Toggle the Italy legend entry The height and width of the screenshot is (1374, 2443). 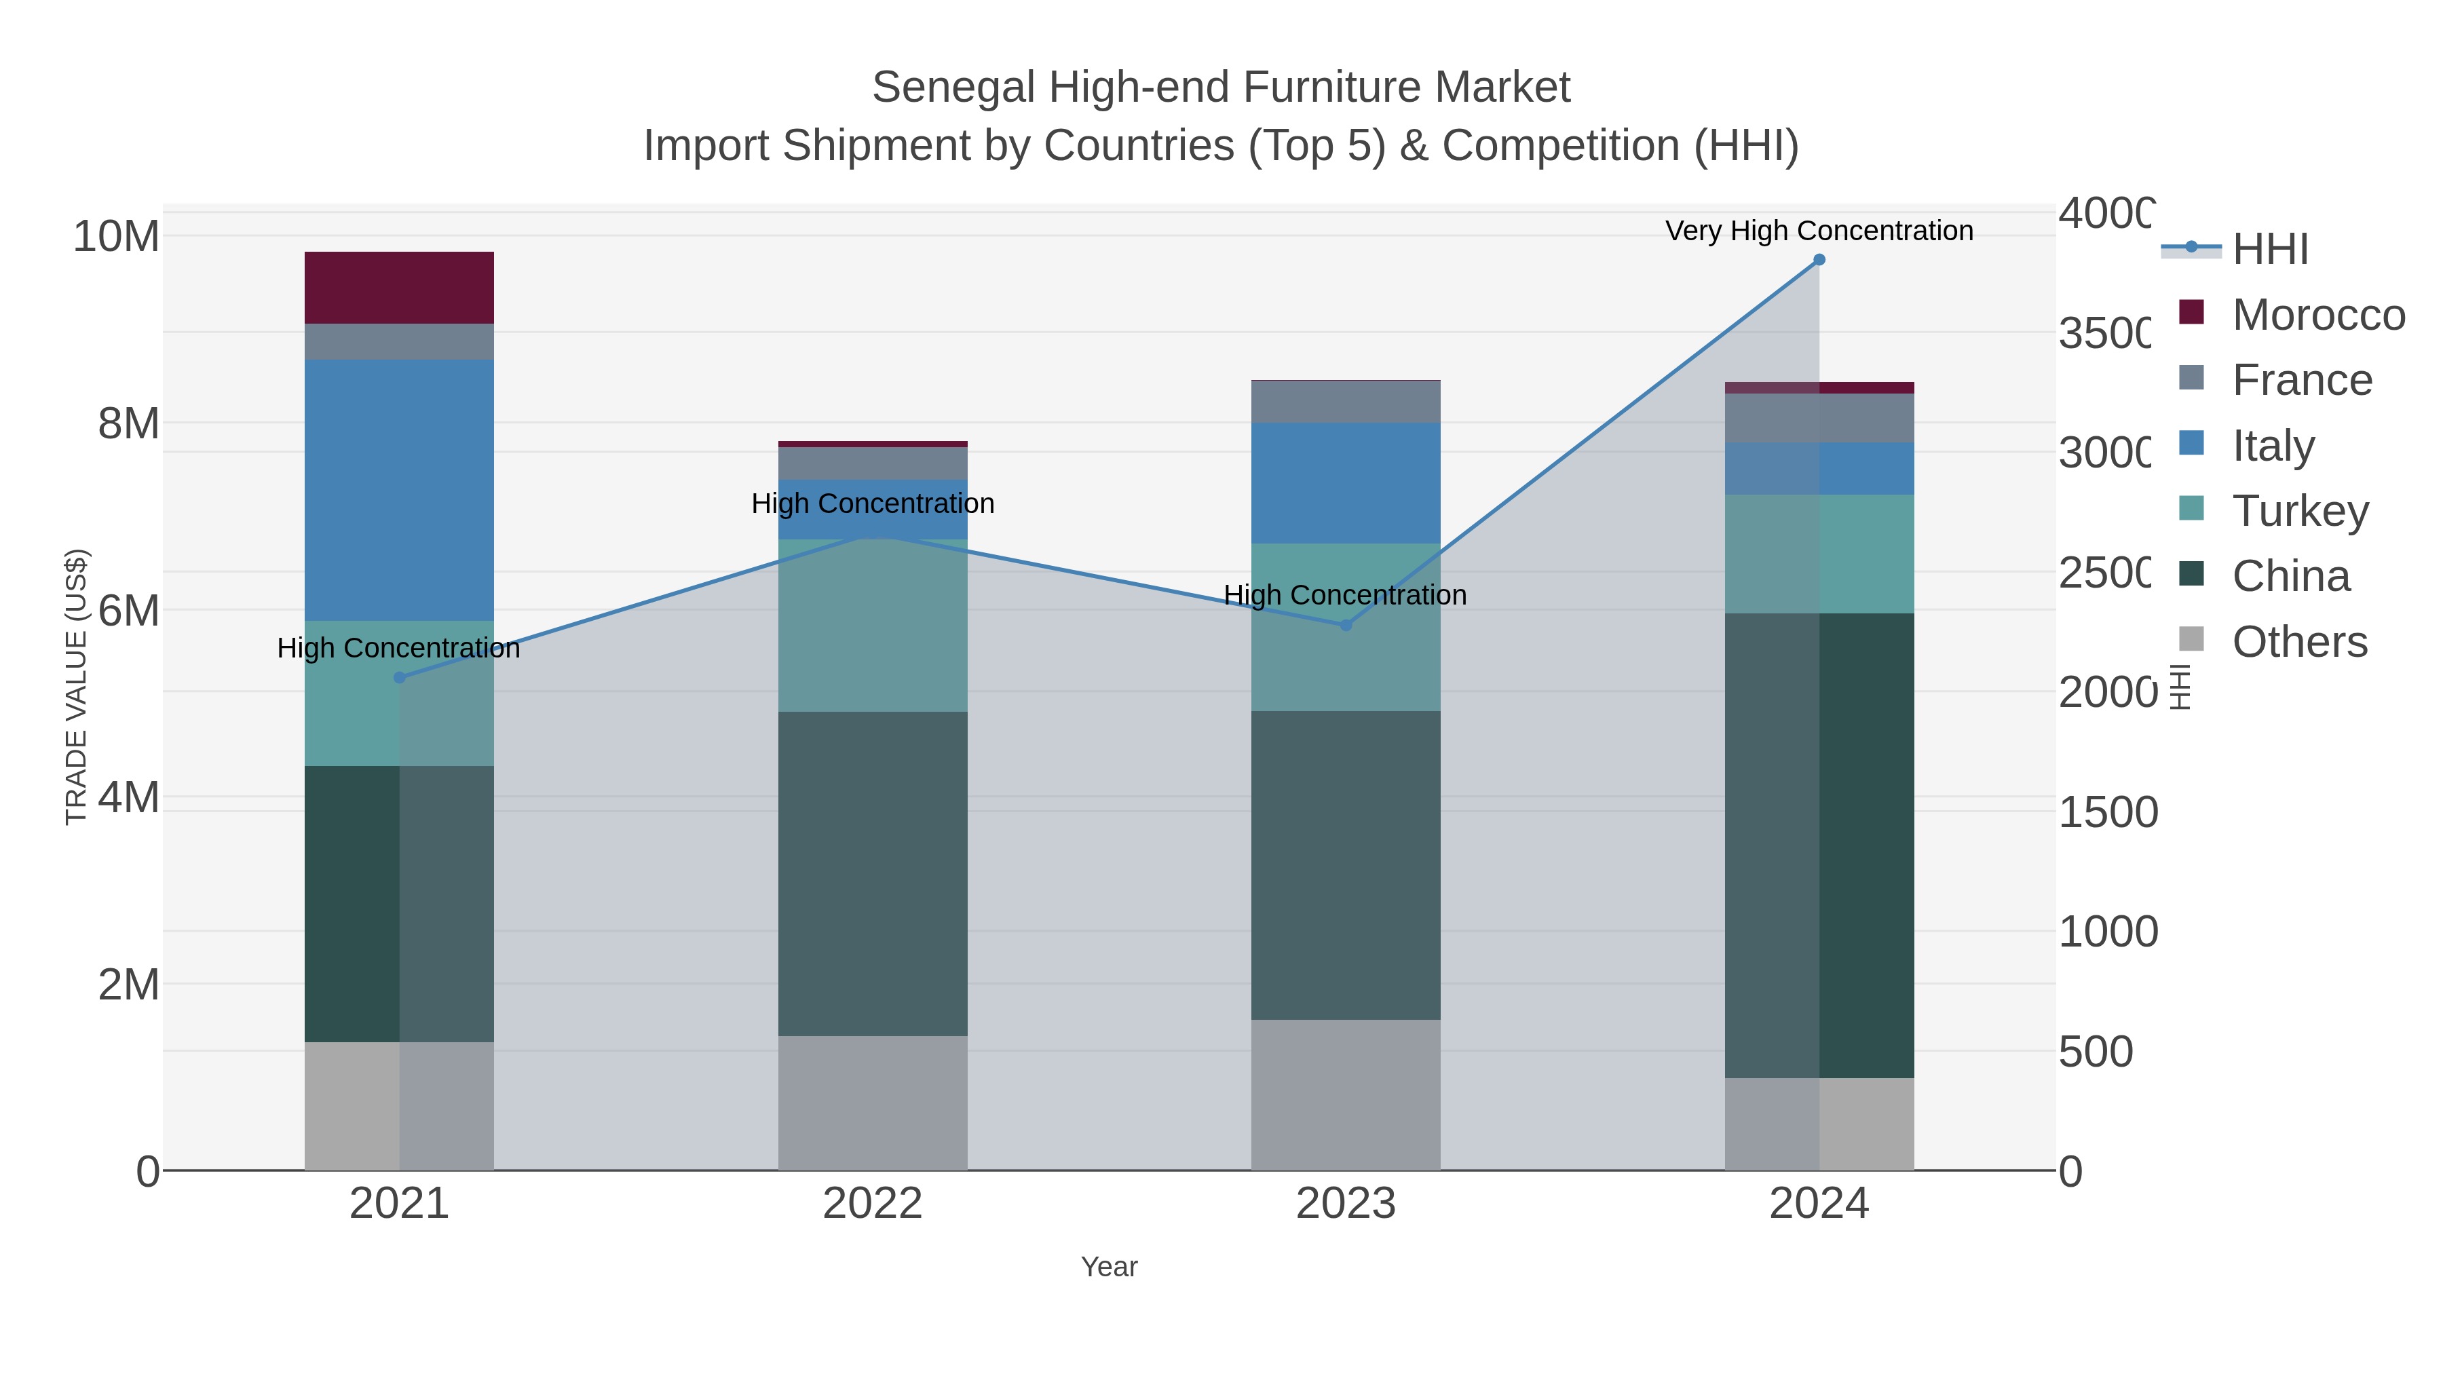[2247, 446]
